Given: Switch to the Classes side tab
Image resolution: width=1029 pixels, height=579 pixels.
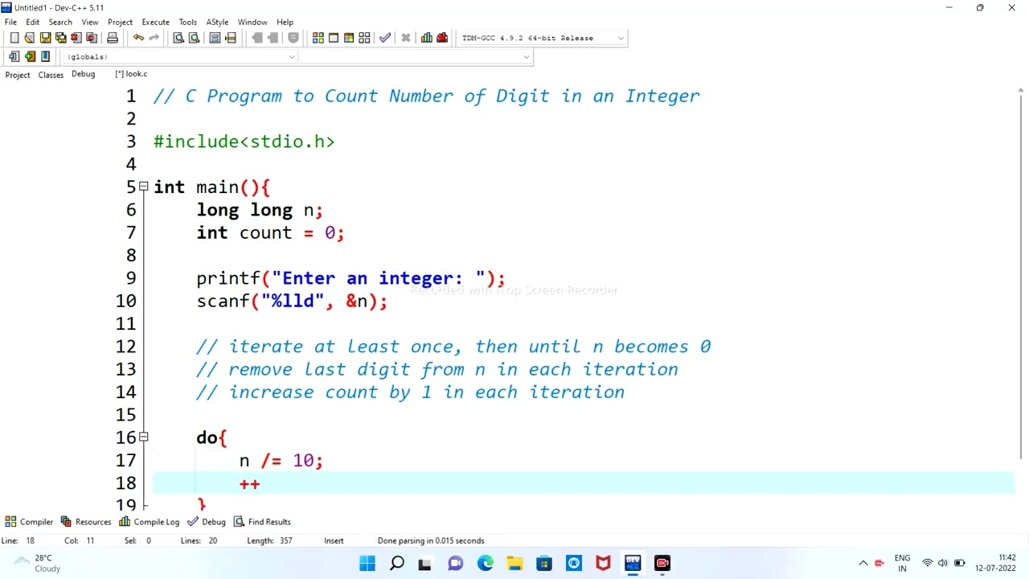Looking at the screenshot, I should click(51, 75).
